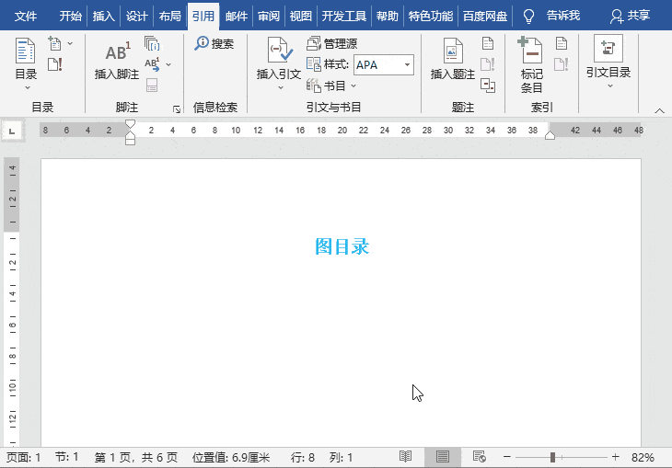The width and height of the screenshot is (672, 468).
Task: Click 列: 1 status bar entry
Action: (342, 457)
